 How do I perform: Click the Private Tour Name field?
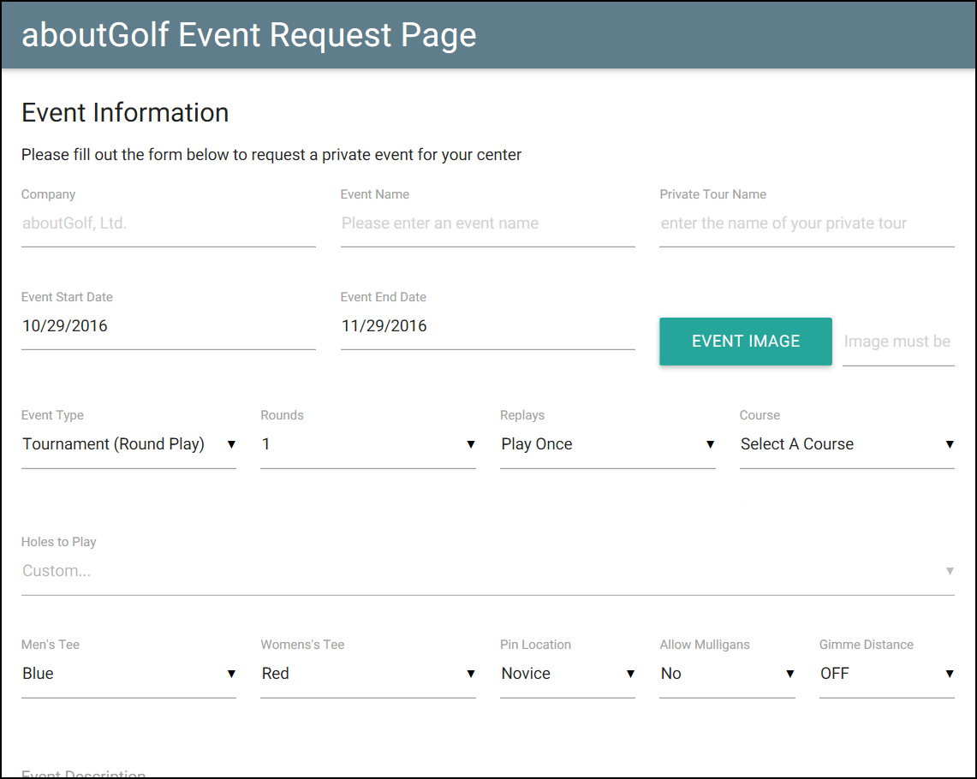point(807,223)
